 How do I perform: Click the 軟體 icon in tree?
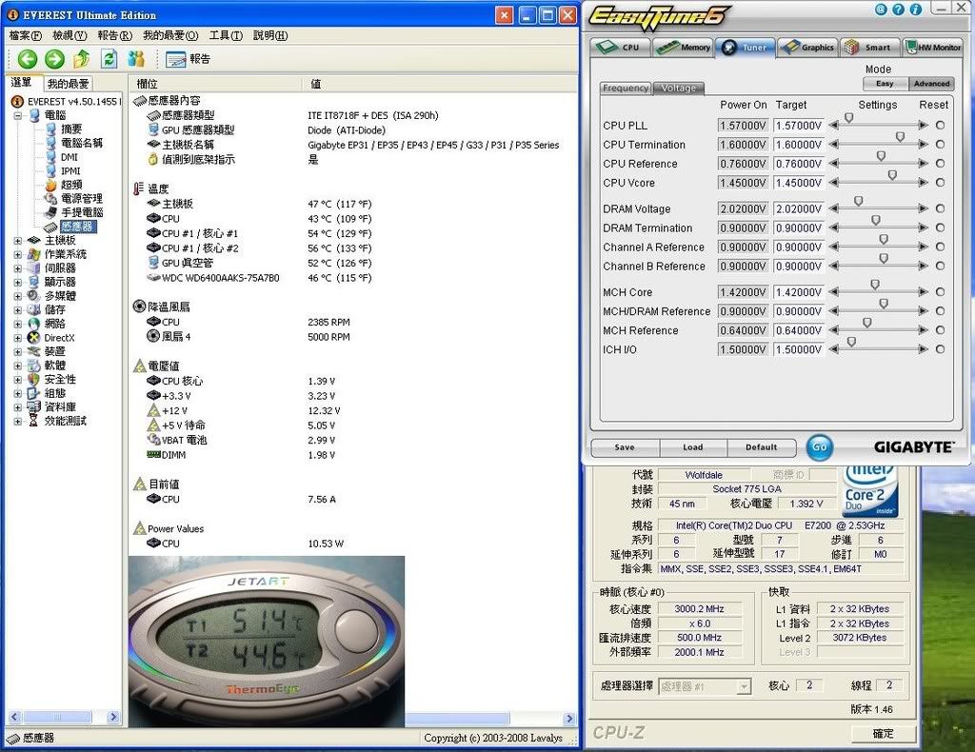click(x=33, y=366)
